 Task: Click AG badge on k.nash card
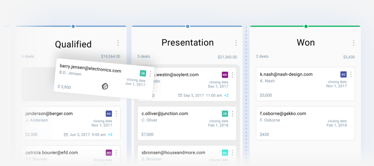[x=343, y=75]
